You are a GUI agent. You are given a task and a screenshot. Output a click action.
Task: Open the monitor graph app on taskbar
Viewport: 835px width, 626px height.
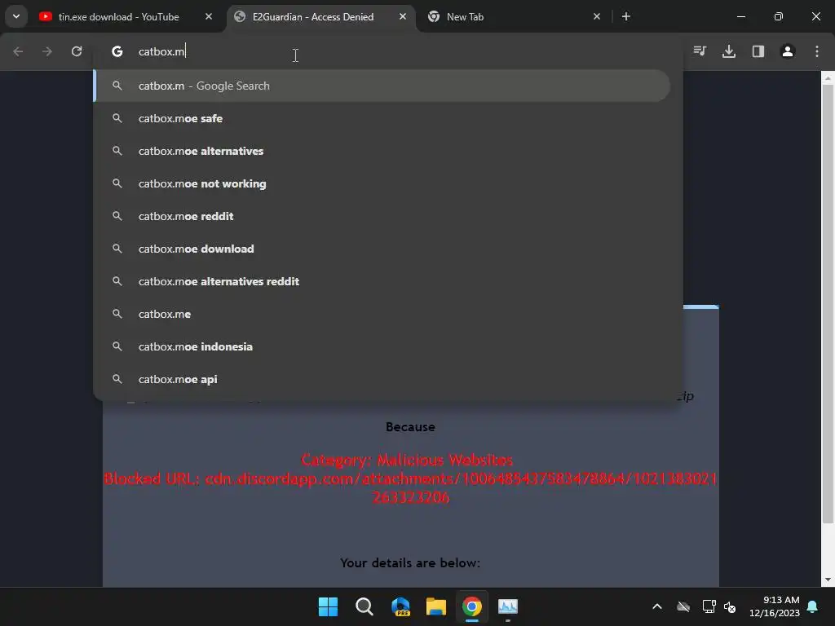[508, 606]
